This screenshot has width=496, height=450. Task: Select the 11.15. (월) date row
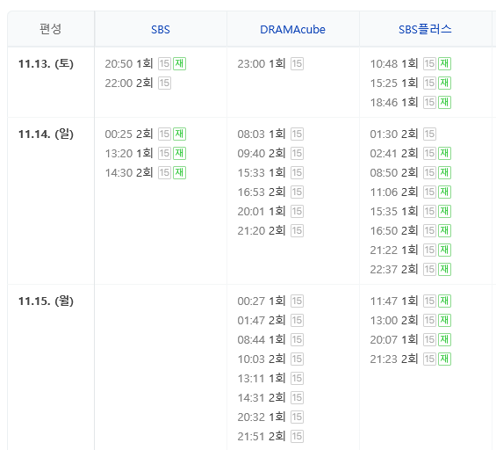46,301
